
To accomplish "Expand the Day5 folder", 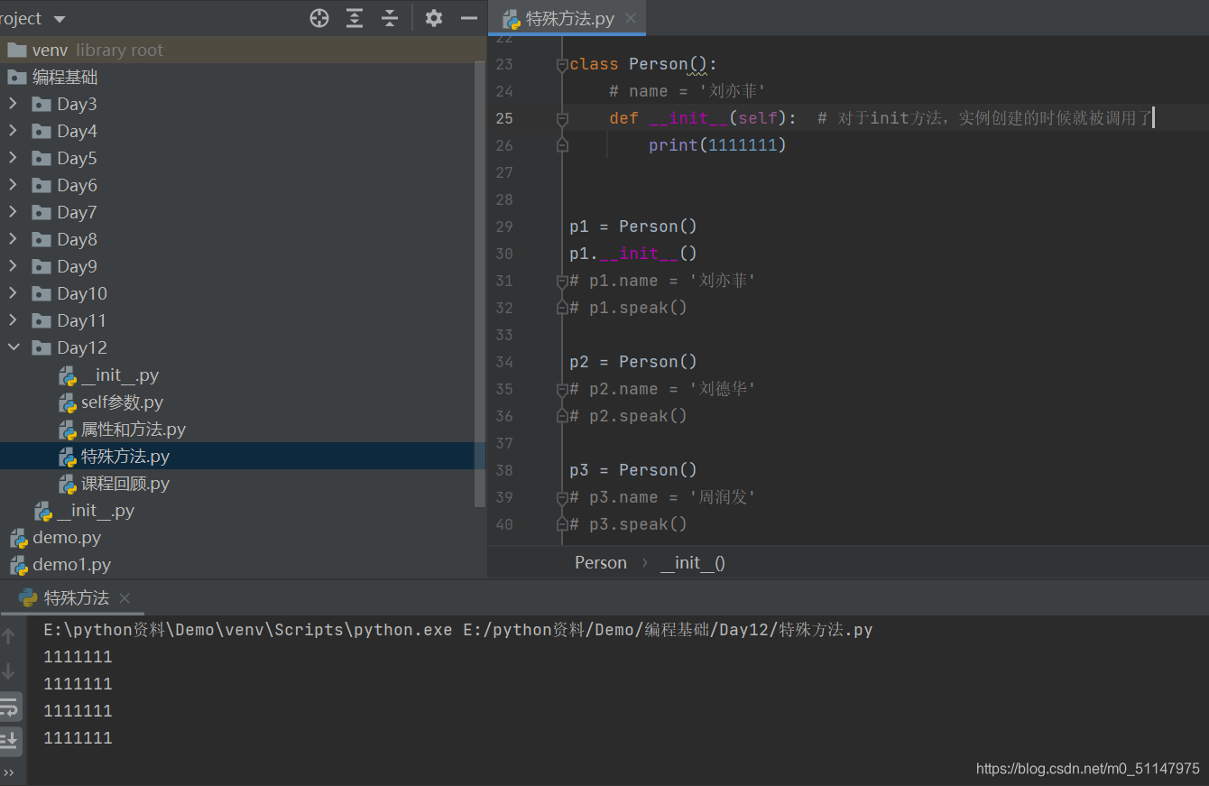I will pyautogui.click(x=13, y=158).
